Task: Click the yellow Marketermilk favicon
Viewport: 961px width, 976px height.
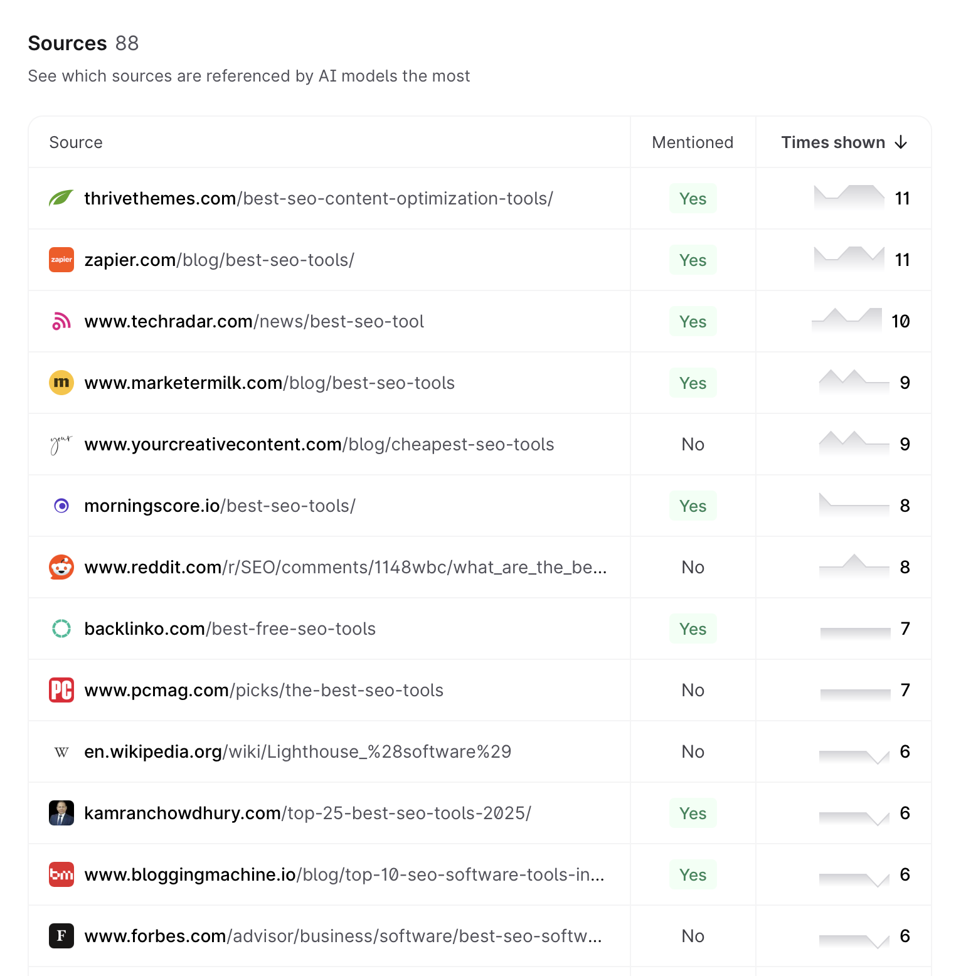Action: click(61, 383)
